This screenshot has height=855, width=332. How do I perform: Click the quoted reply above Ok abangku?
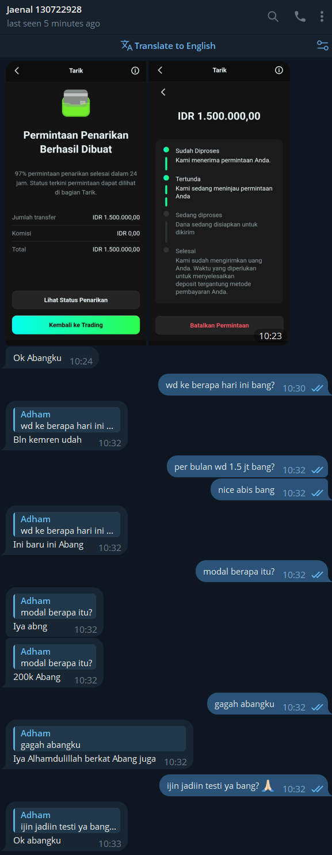tap(67, 820)
